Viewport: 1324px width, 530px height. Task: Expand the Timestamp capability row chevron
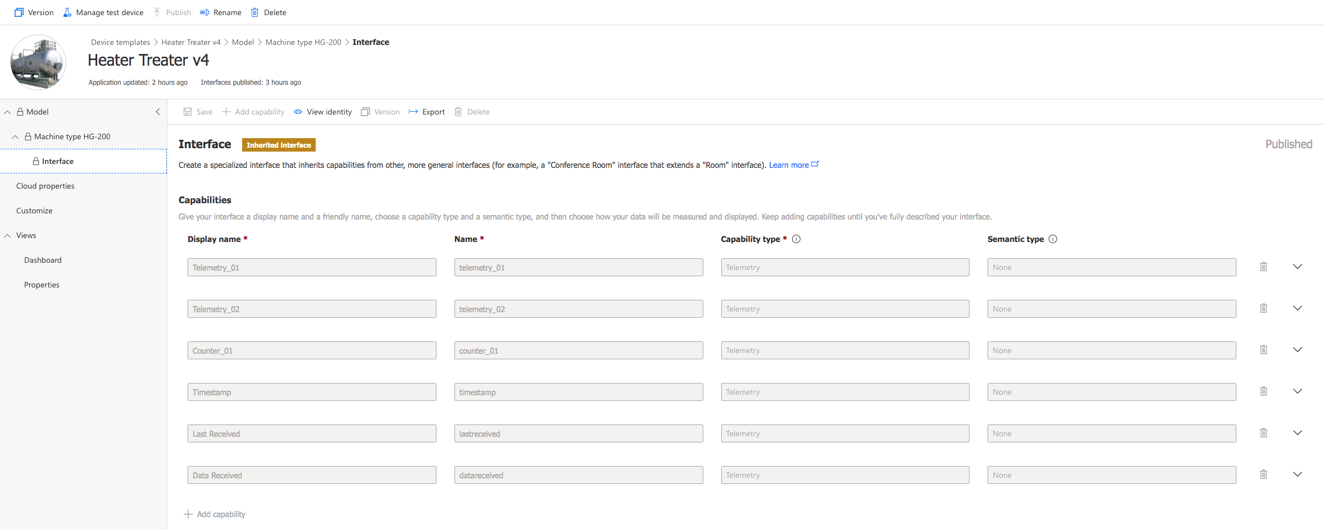click(x=1298, y=391)
